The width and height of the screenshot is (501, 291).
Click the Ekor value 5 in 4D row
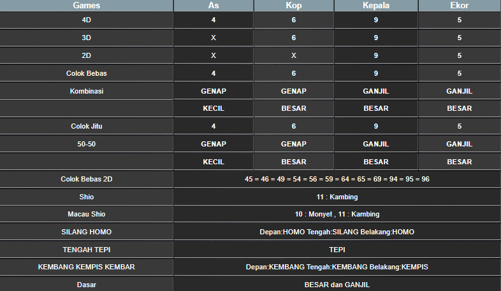click(x=460, y=20)
